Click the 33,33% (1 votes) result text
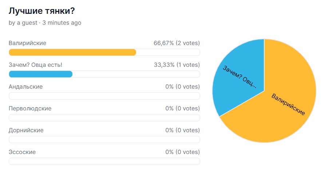 click(177, 65)
